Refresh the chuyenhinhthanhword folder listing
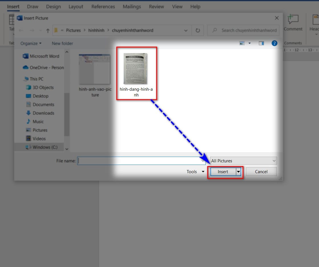The width and height of the screenshot is (319, 267). (198, 30)
